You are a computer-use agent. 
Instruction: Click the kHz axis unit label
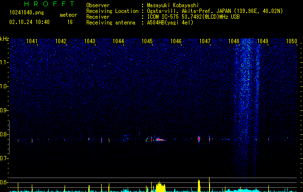[x=4, y=39]
